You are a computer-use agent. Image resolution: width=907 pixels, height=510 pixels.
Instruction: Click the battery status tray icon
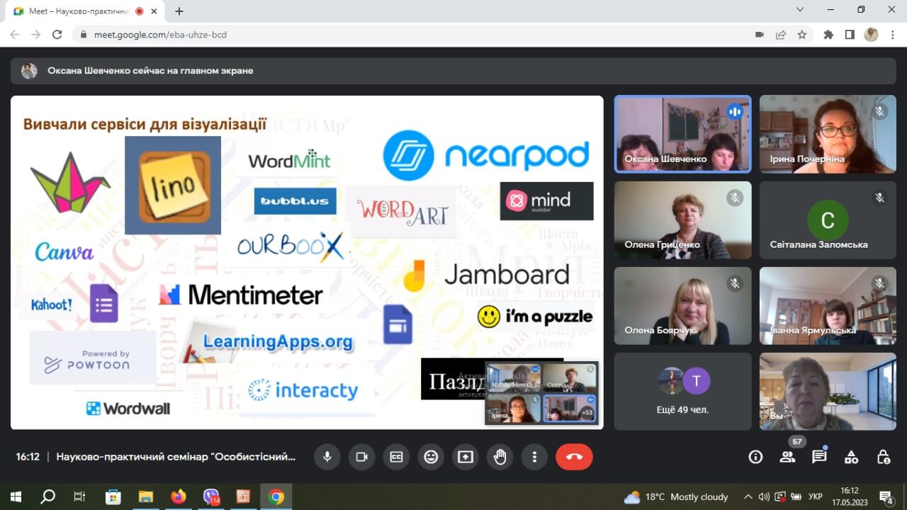[796, 497]
